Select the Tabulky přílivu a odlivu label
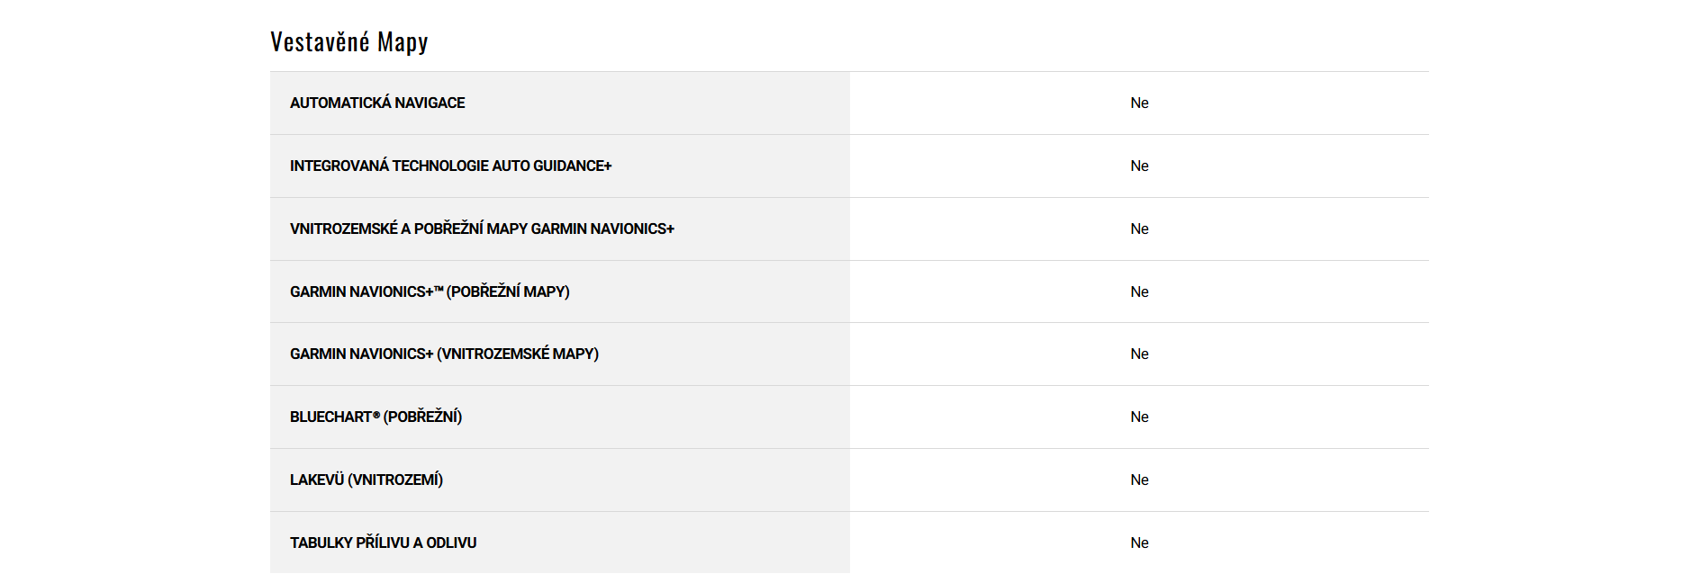 [383, 543]
